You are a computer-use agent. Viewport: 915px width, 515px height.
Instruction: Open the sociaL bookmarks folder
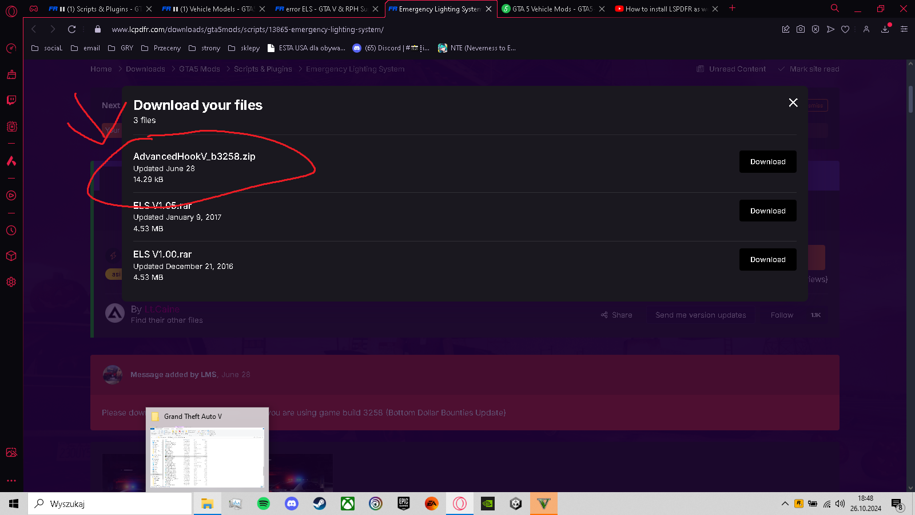tap(47, 48)
